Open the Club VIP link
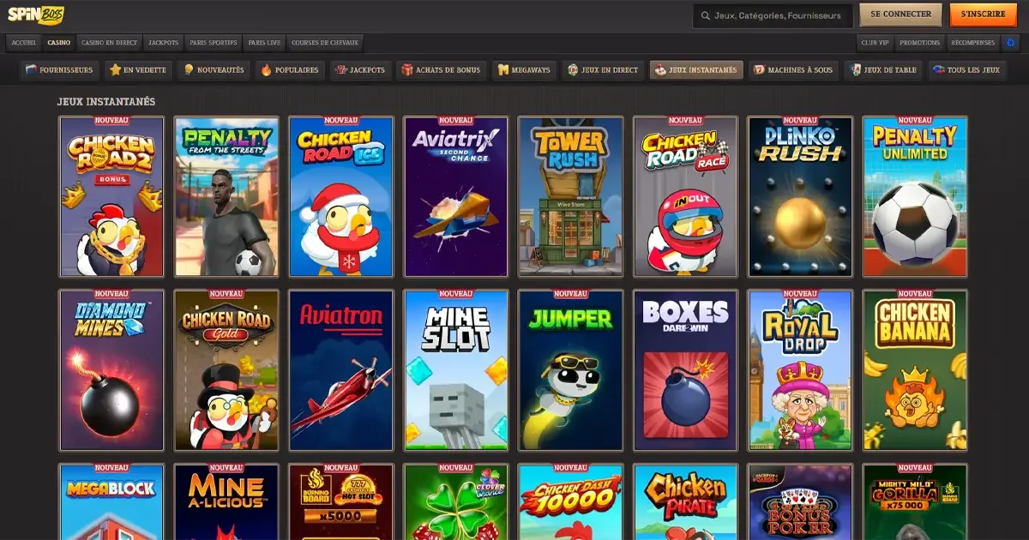Viewport: 1029px width, 540px height. point(876,43)
